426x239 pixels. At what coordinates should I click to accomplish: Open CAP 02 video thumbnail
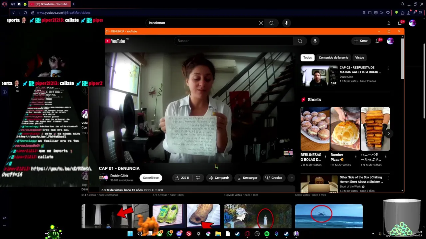click(x=319, y=76)
